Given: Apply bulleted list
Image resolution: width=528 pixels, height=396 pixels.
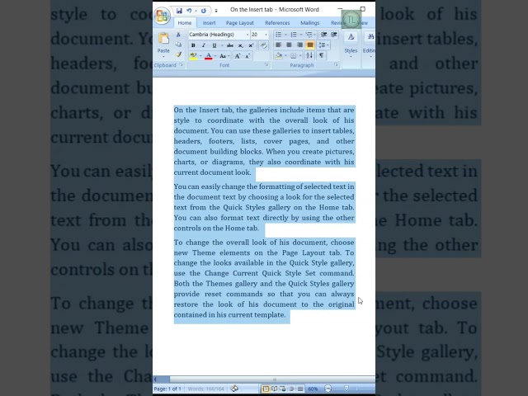Looking at the screenshot, I should [278, 35].
